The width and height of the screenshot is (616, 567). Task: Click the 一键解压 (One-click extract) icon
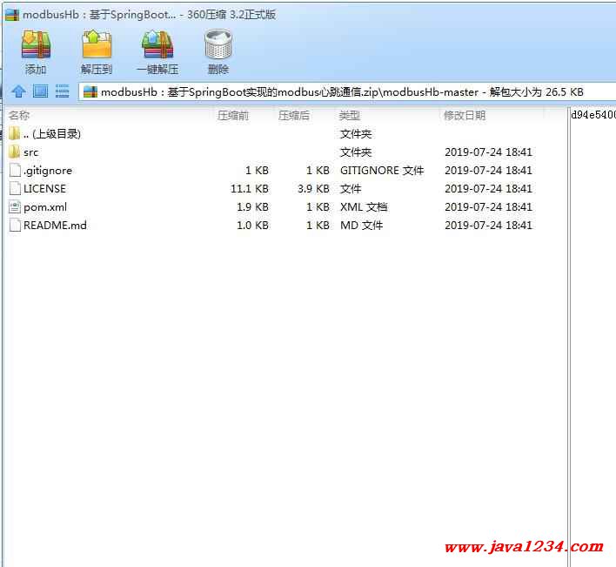coord(157,45)
